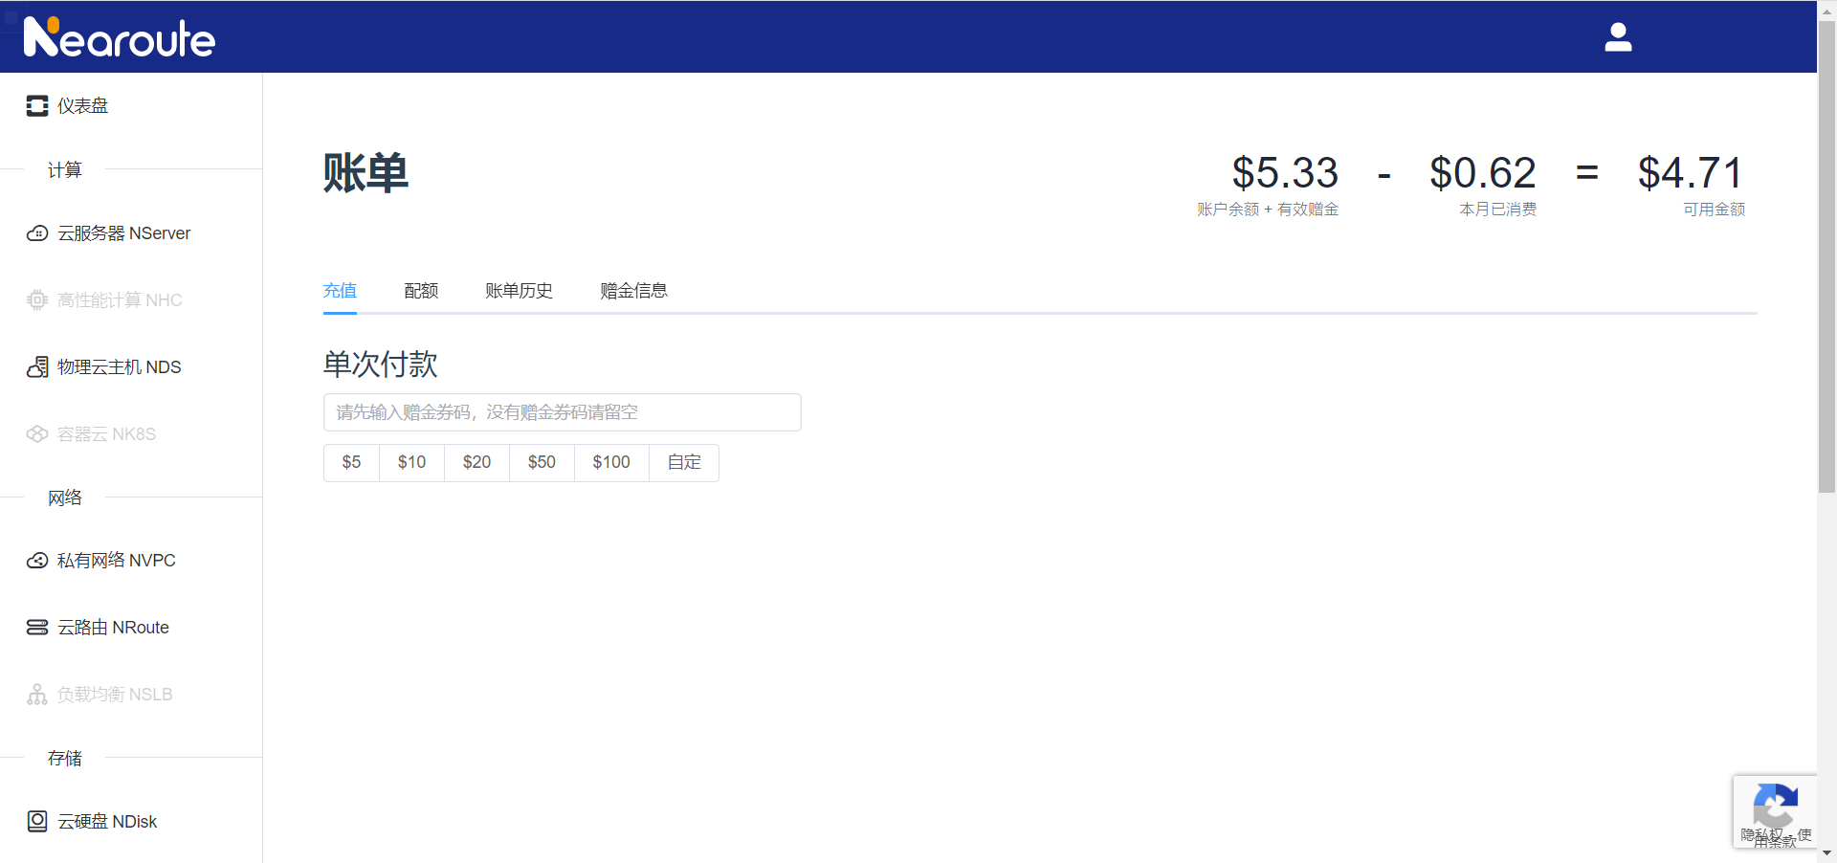This screenshot has width=1837, height=863.
Task: Switch to the 配额 tab
Action: [x=420, y=290]
